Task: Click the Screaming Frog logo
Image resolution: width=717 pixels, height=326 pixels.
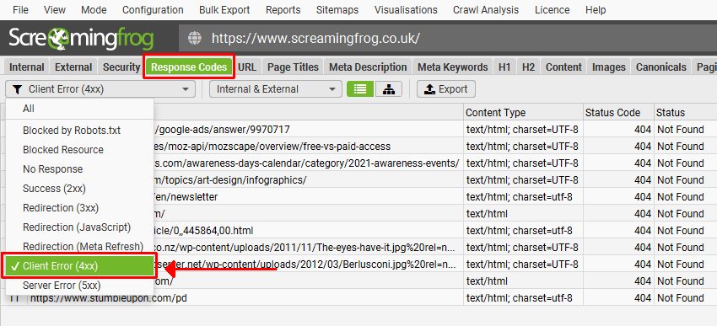Action: 80,39
